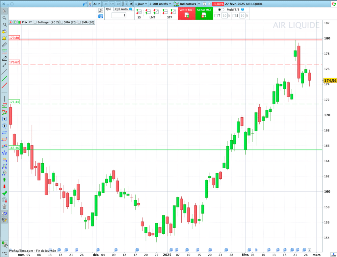Select the green trend line tool
The height and width of the screenshot is (257, 337).
pos(4,79)
